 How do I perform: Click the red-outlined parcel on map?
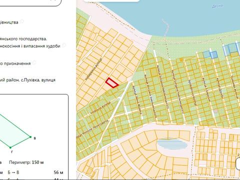click(112, 82)
